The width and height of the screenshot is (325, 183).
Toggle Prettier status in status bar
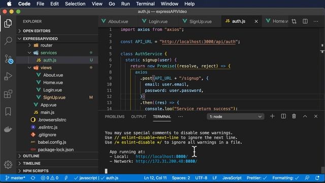[256, 178]
